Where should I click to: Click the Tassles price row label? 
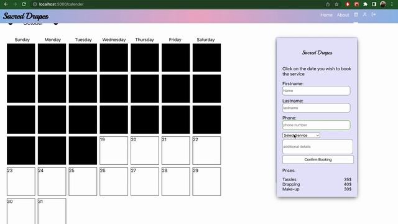[x=289, y=179]
